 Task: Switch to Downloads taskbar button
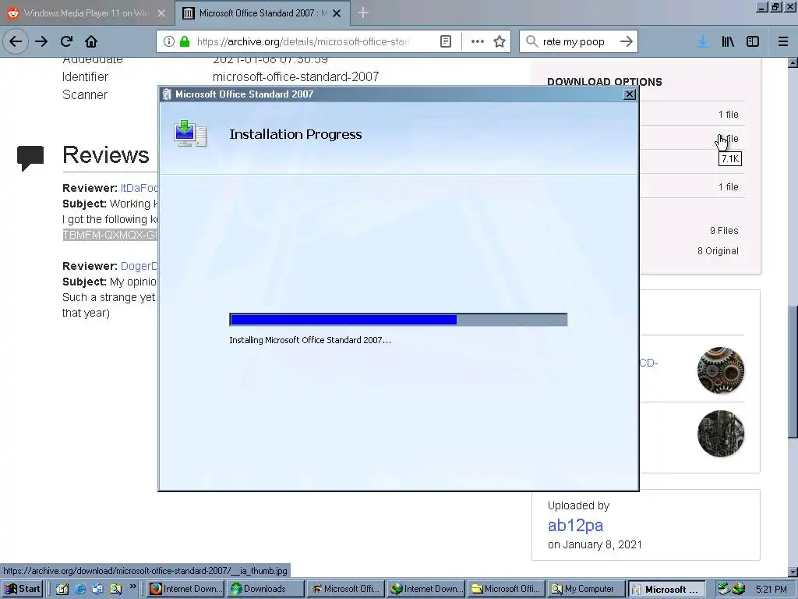coord(265,589)
